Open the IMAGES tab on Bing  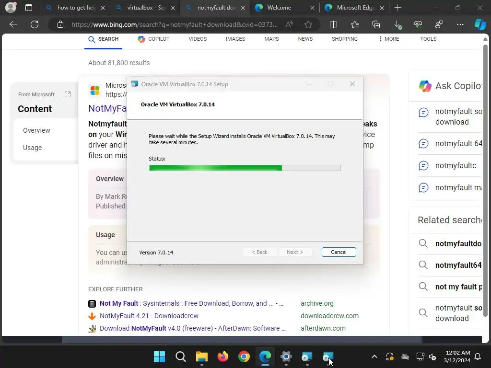tap(235, 39)
